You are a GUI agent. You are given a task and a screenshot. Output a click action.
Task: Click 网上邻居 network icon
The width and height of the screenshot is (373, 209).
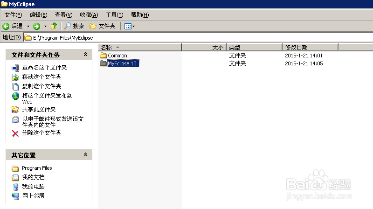coord(15,196)
